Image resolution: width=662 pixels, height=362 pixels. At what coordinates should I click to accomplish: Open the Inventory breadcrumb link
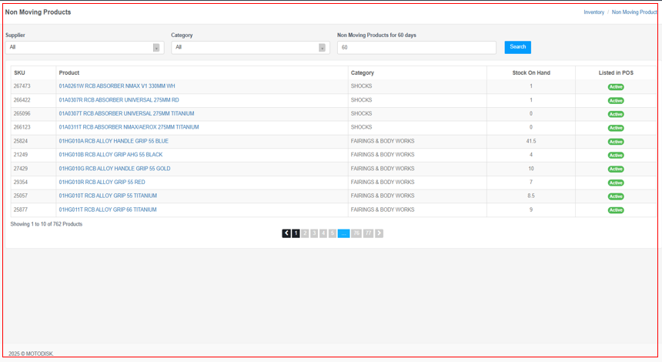pos(593,12)
